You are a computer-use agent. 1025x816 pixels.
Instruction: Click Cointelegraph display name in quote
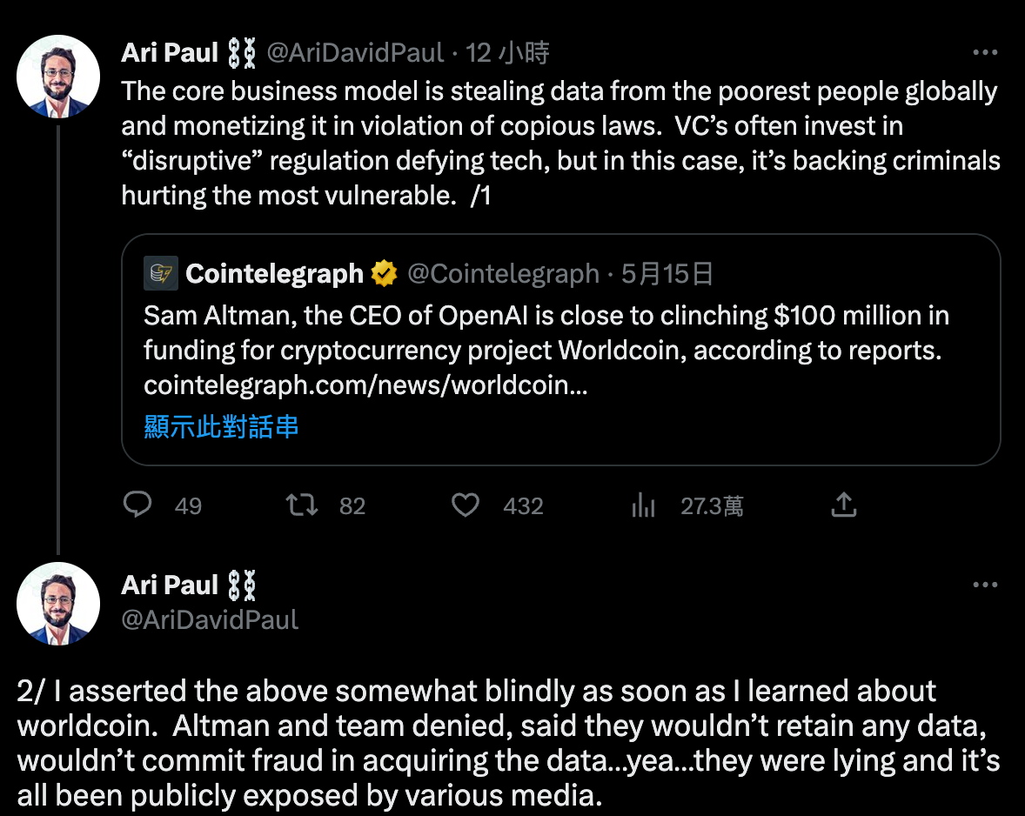[274, 274]
